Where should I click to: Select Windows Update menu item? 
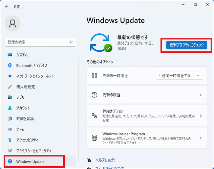[40, 161]
